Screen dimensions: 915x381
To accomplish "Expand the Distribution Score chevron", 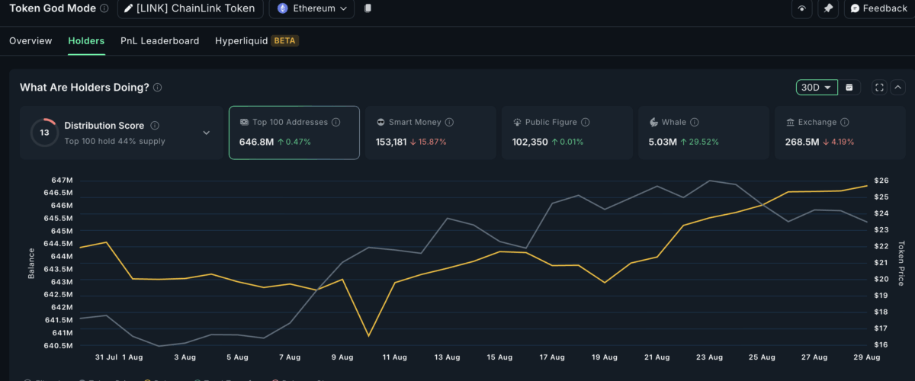I will point(206,133).
